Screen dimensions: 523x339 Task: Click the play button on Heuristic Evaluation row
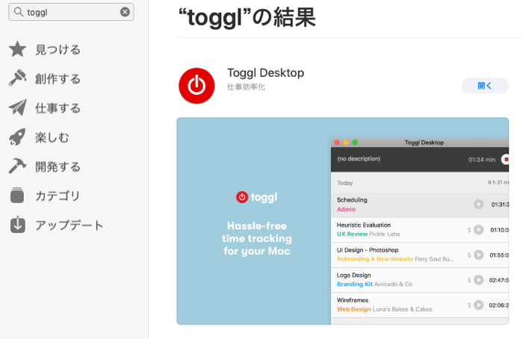[x=479, y=230]
